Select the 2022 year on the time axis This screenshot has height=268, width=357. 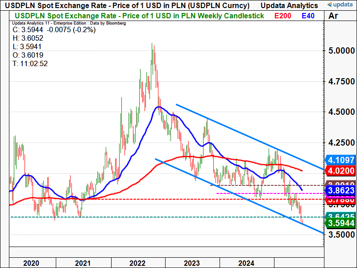(x=137, y=263)
